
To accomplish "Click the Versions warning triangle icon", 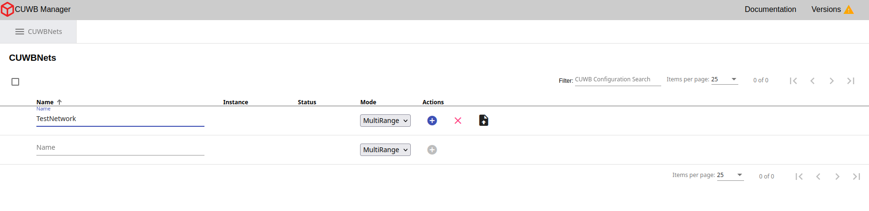I will [848, 10].
